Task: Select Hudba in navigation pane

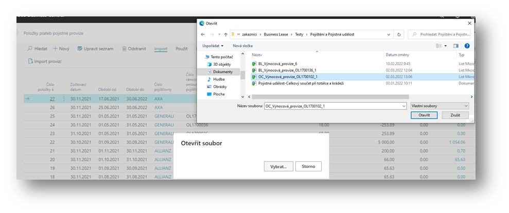Action: pyautogui.click(x=219, y=80)
